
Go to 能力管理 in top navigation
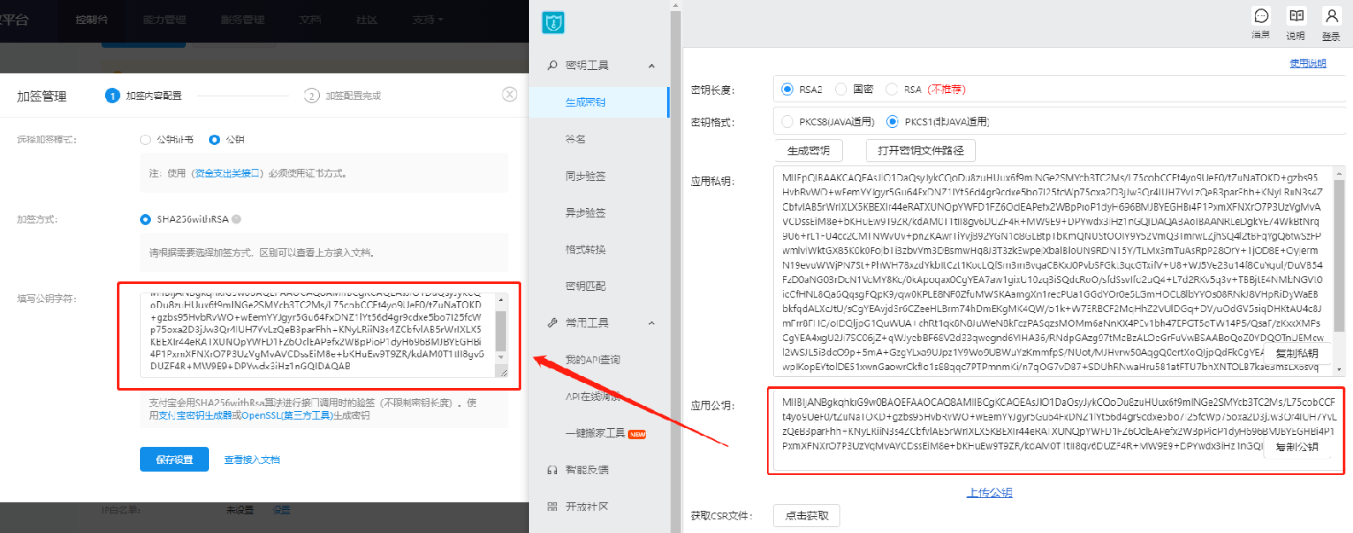165,20
